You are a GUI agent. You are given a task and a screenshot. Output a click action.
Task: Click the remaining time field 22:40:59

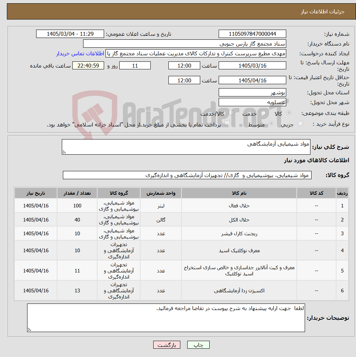88,65
